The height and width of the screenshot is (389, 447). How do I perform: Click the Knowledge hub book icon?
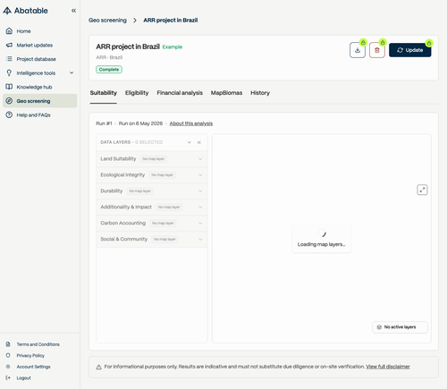click(9, 87)
